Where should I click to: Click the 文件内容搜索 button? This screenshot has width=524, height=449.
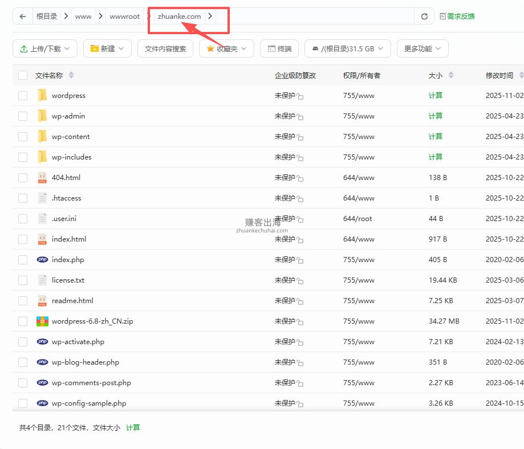165,49
